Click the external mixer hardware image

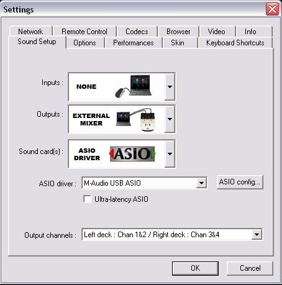(x=135, y=120)
